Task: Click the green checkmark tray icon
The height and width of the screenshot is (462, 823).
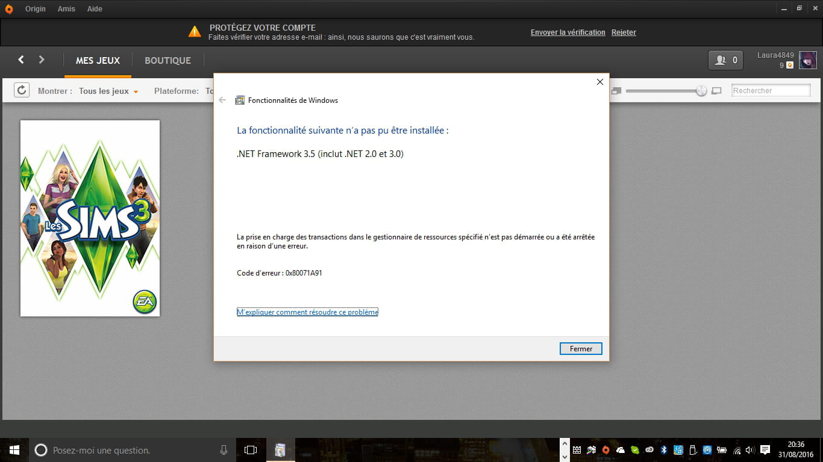Action: tap(634, 450)
